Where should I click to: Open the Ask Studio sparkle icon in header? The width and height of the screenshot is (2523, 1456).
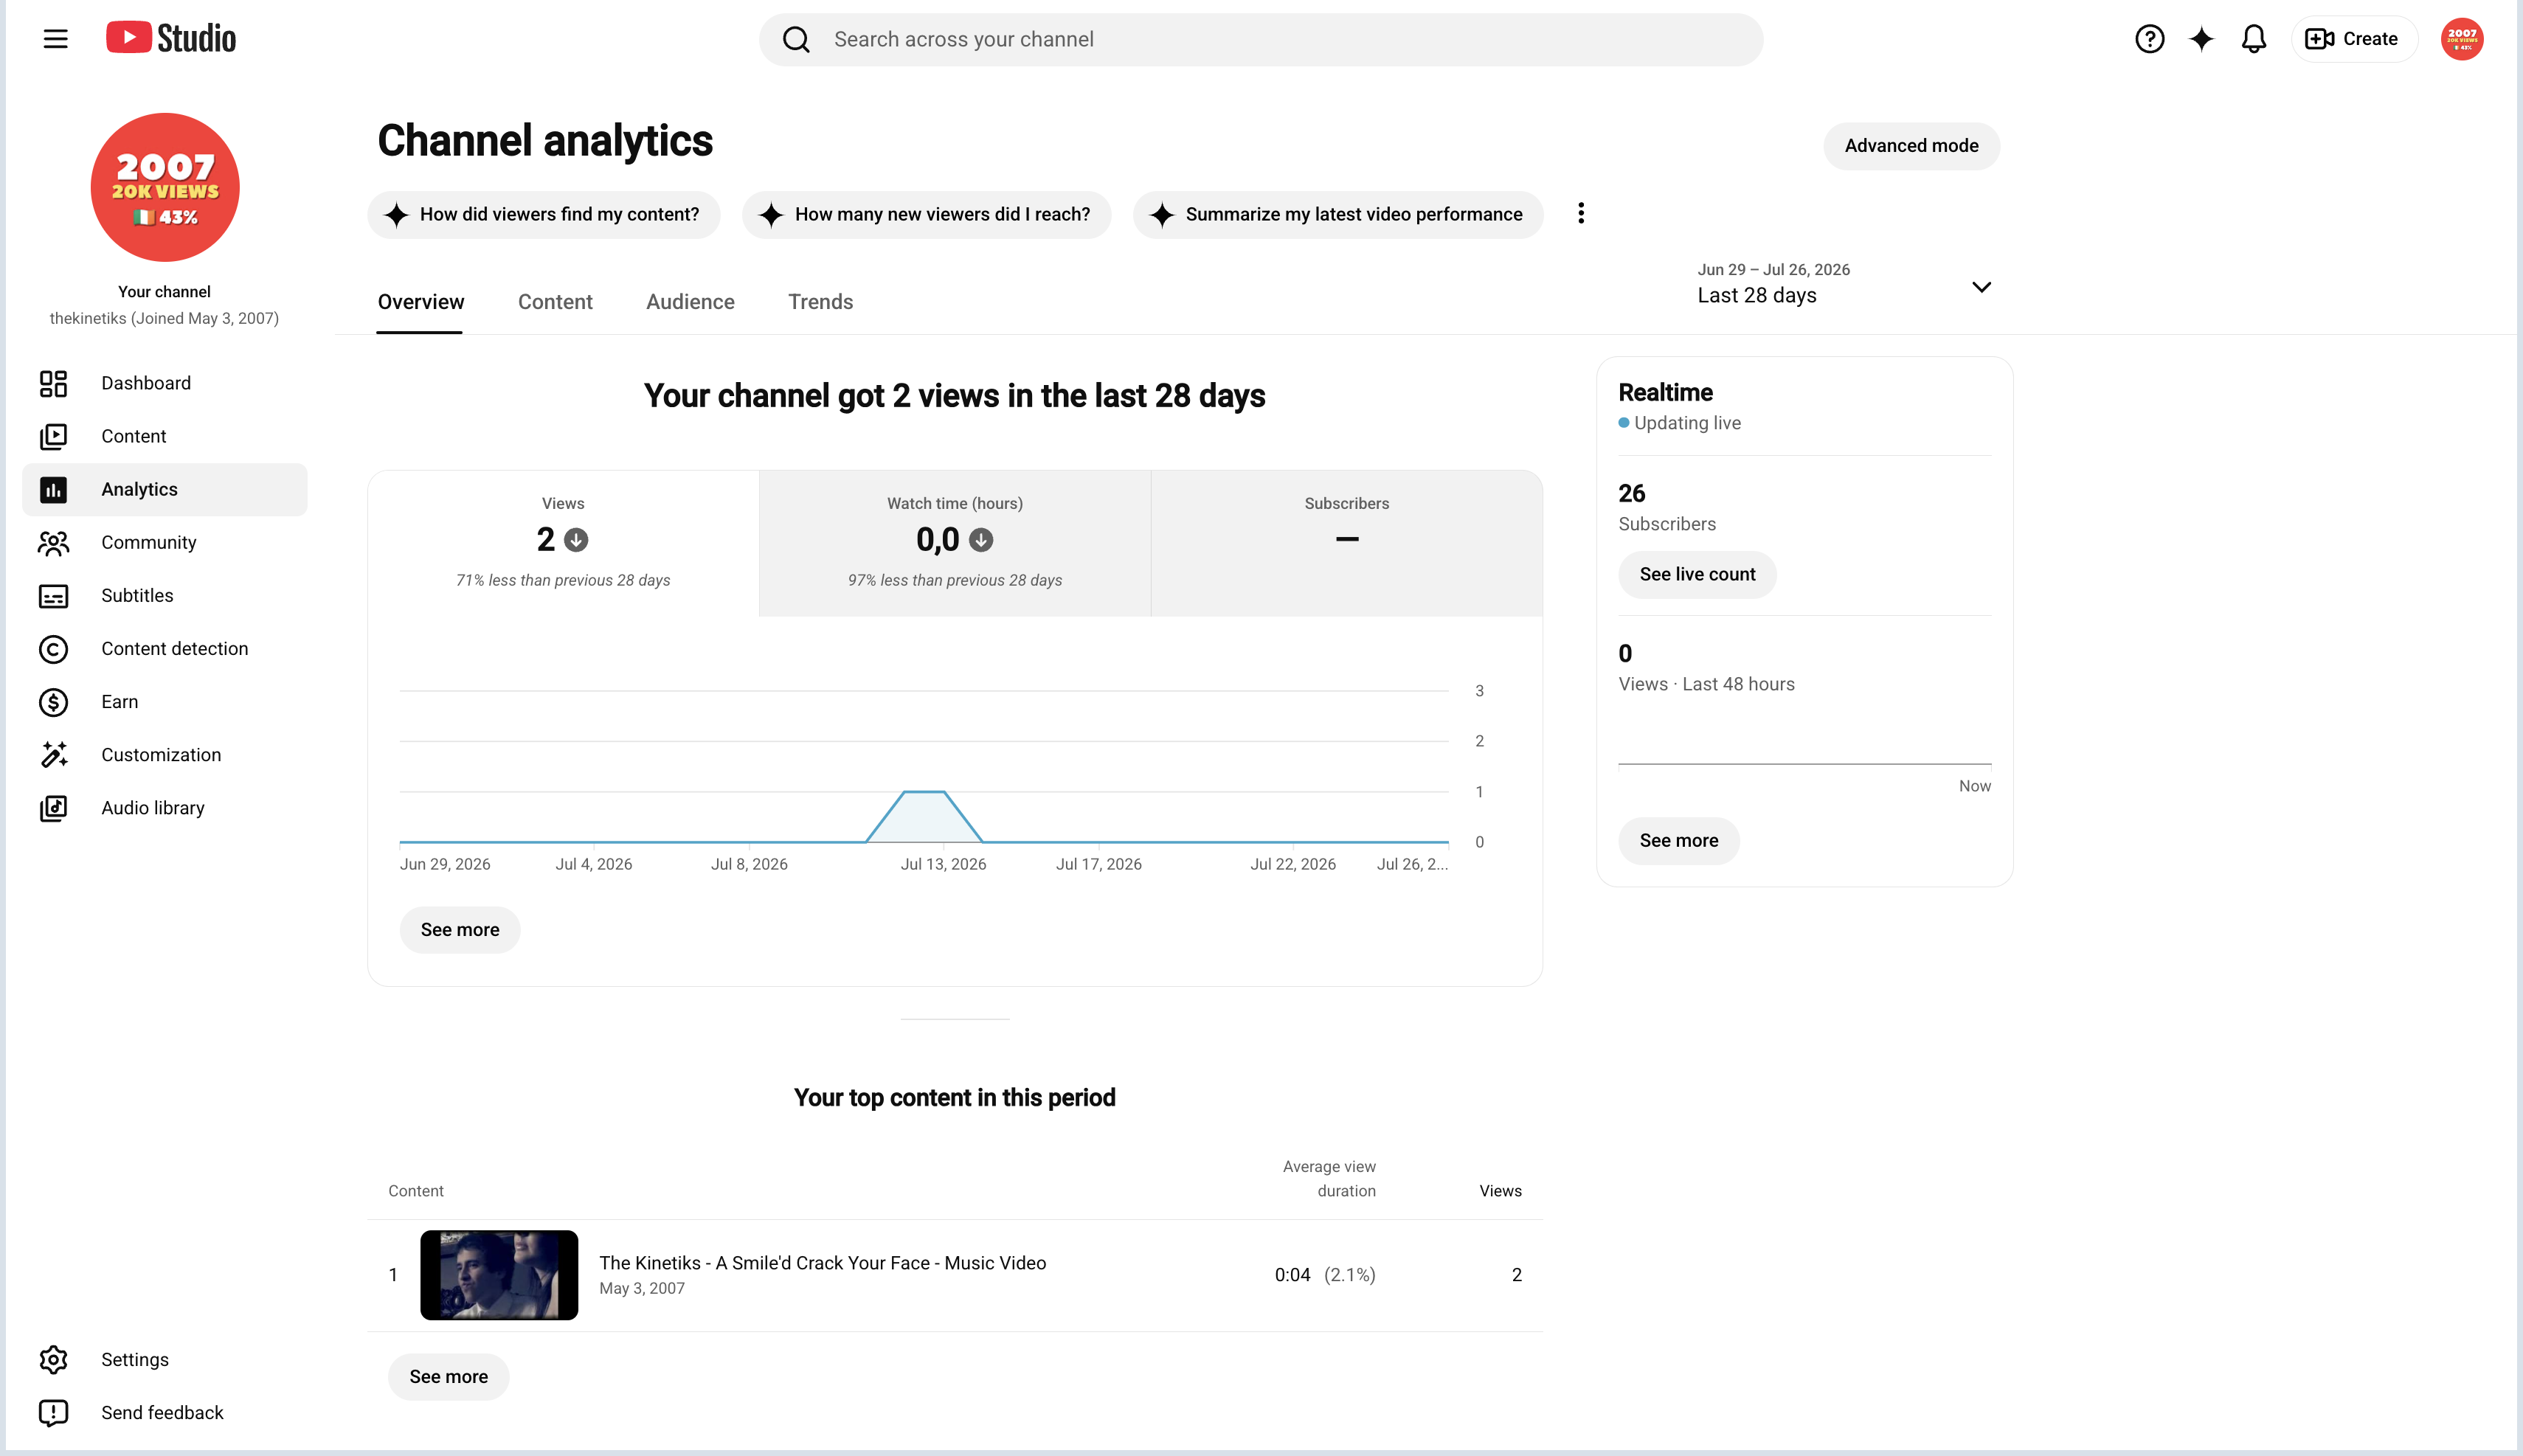(x=2201, y=39)
